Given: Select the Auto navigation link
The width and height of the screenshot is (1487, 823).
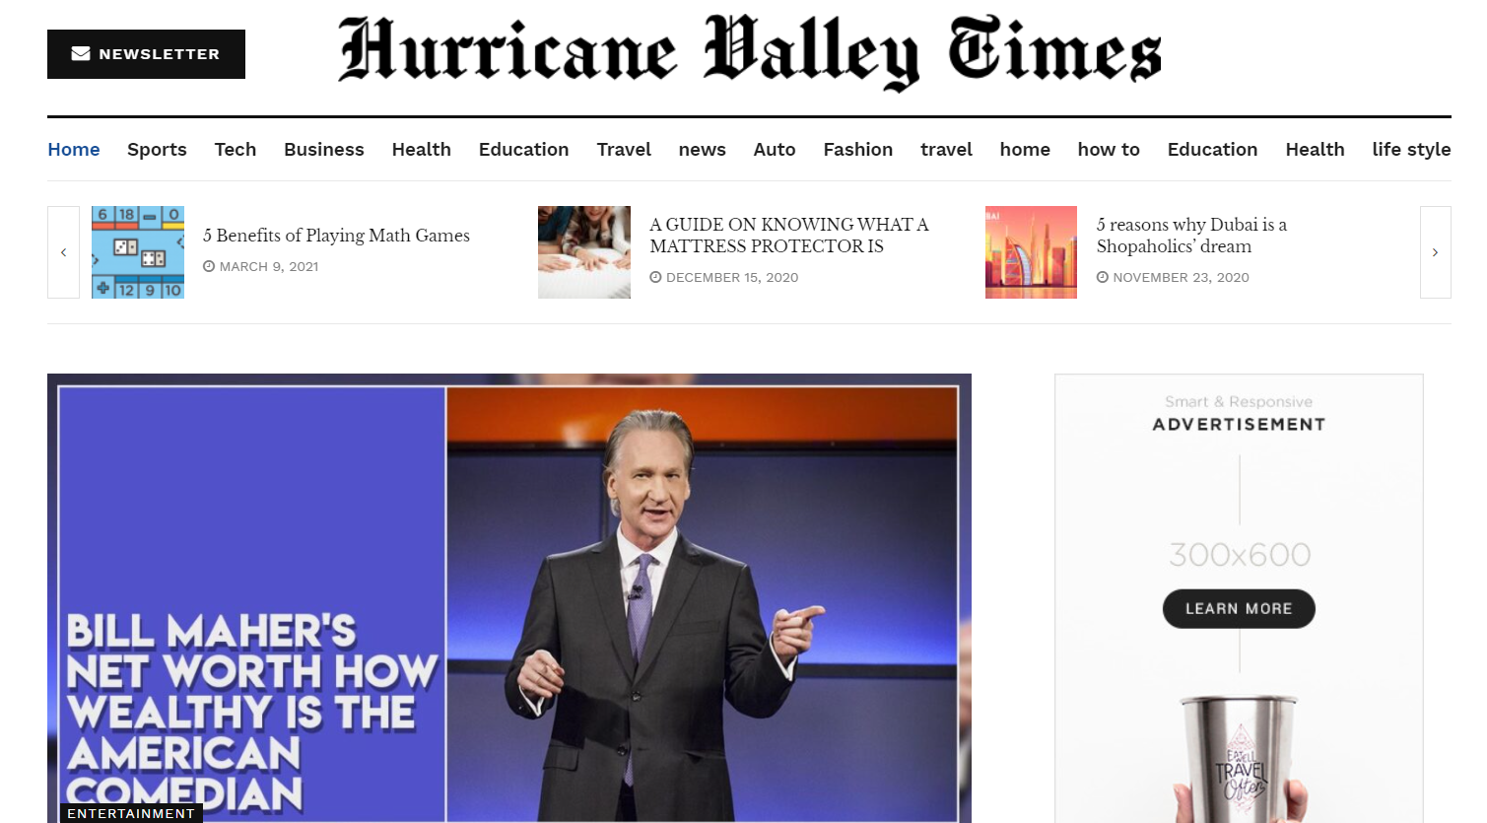Looking at the screenshot, I should [775, 149].
